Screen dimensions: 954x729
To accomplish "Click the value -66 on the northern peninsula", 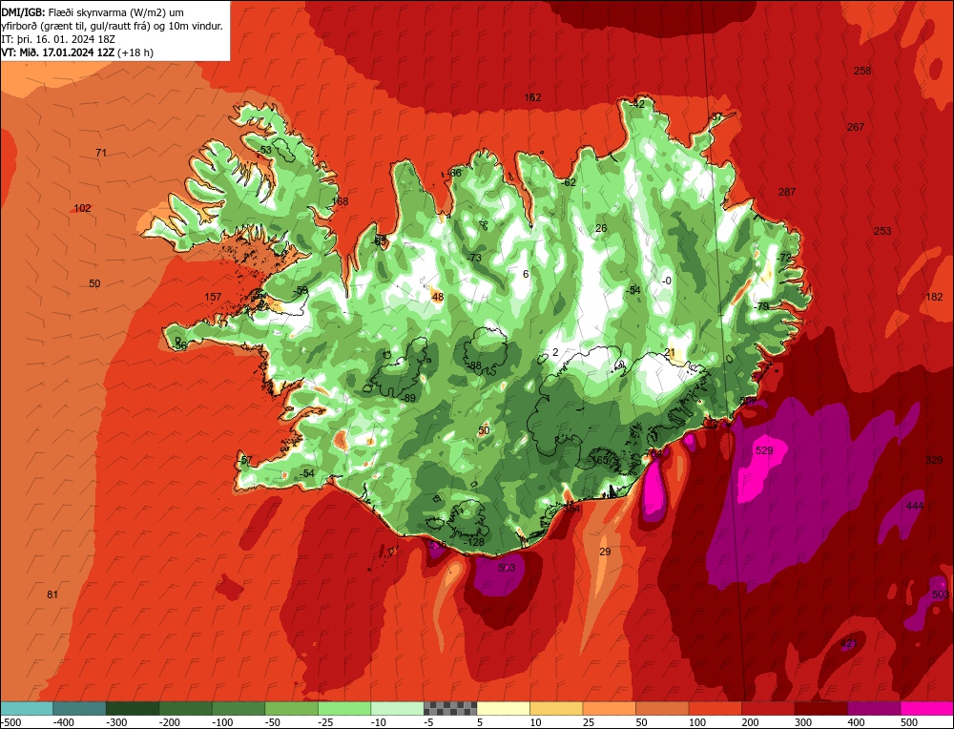I will click(x=453, y=173).
